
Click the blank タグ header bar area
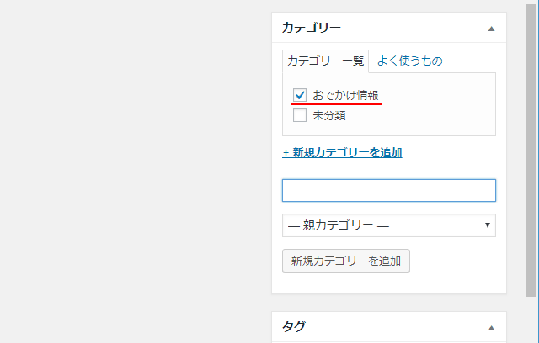point(396,328)
